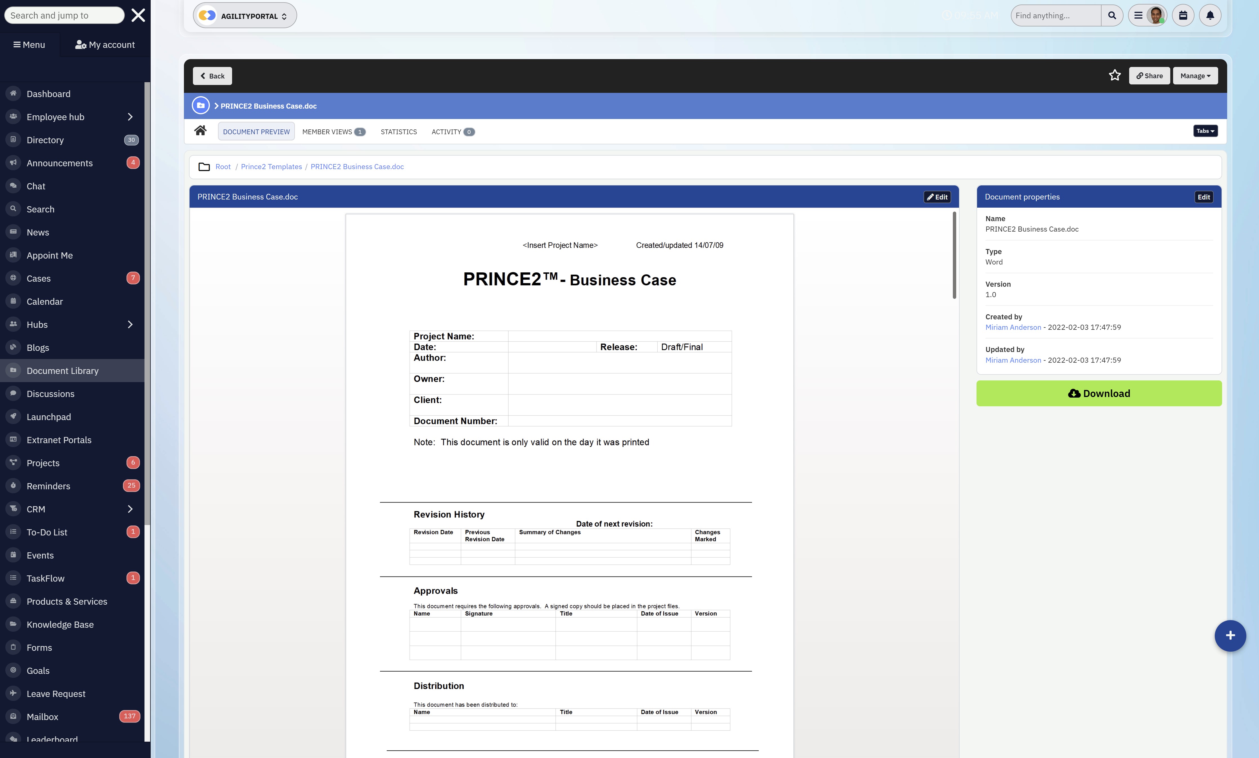Screen dimensions: 1259x758
Task: Open the notifications bell icon
Action: click(x=1209, y=15)
